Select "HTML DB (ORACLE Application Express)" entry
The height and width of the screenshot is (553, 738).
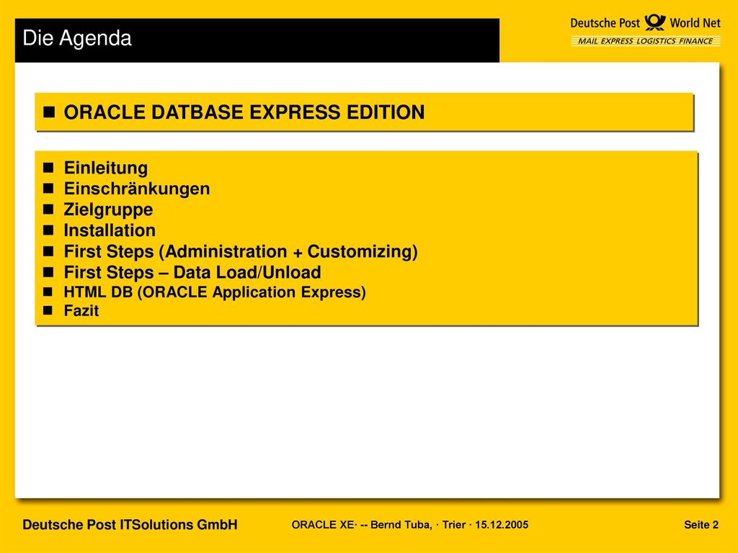215,292
